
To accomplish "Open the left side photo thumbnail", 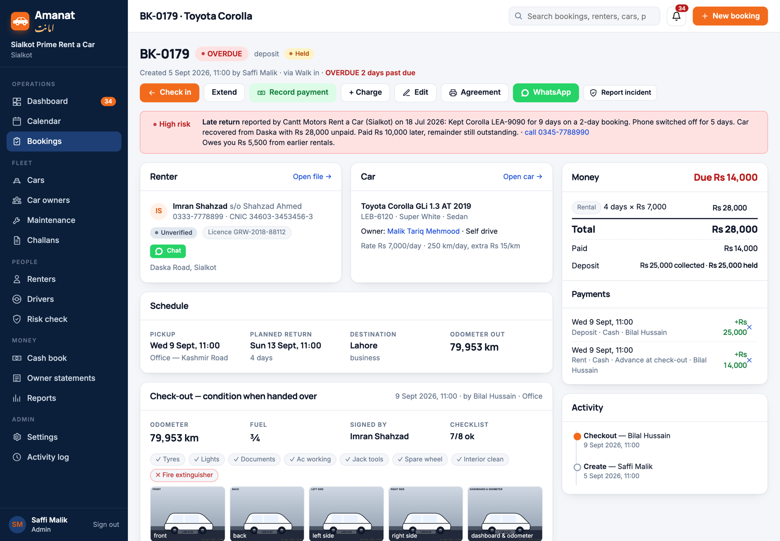I will tap(346, 514).
